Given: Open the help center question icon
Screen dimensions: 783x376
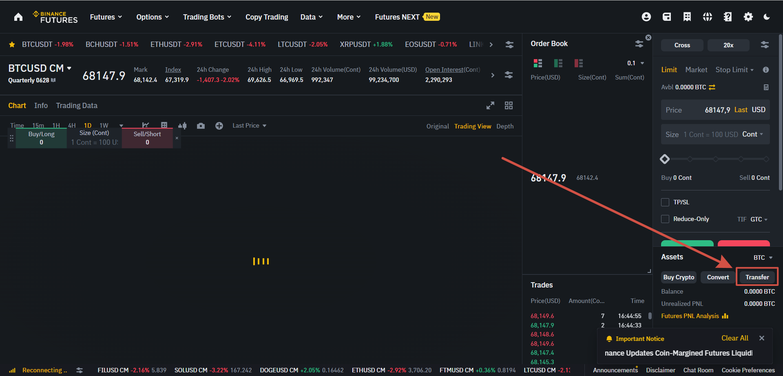Looking at the screenshot, I should (728, 17).
